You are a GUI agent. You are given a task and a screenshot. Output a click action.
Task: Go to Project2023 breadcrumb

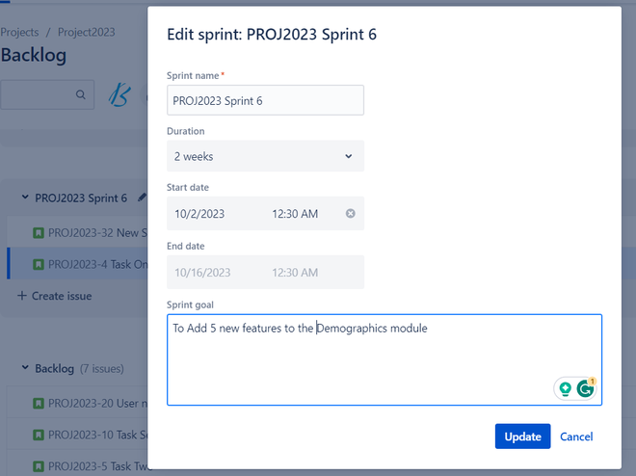click(87, 32)
